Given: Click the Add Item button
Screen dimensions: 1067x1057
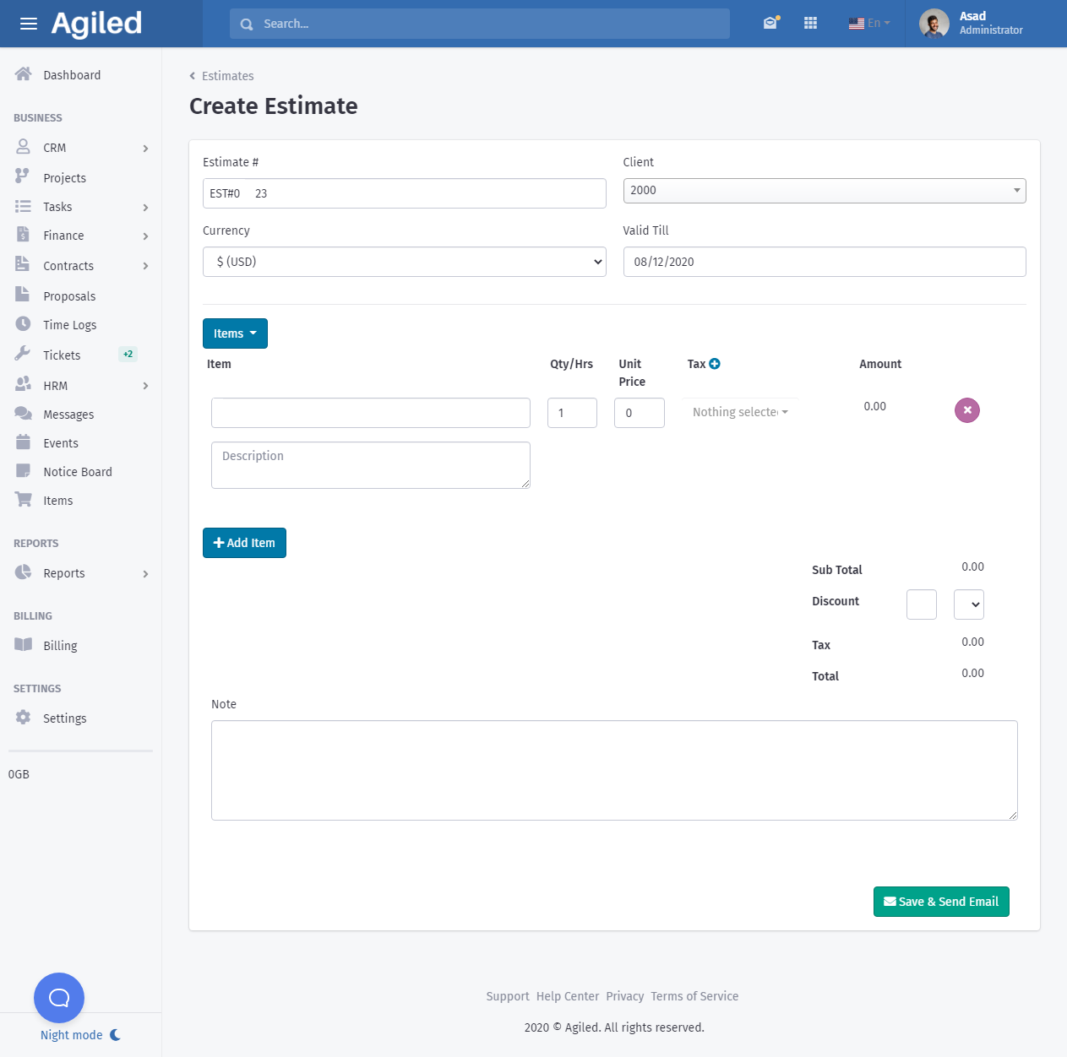Looking at the screenshot, I should (x=244, y=543).
